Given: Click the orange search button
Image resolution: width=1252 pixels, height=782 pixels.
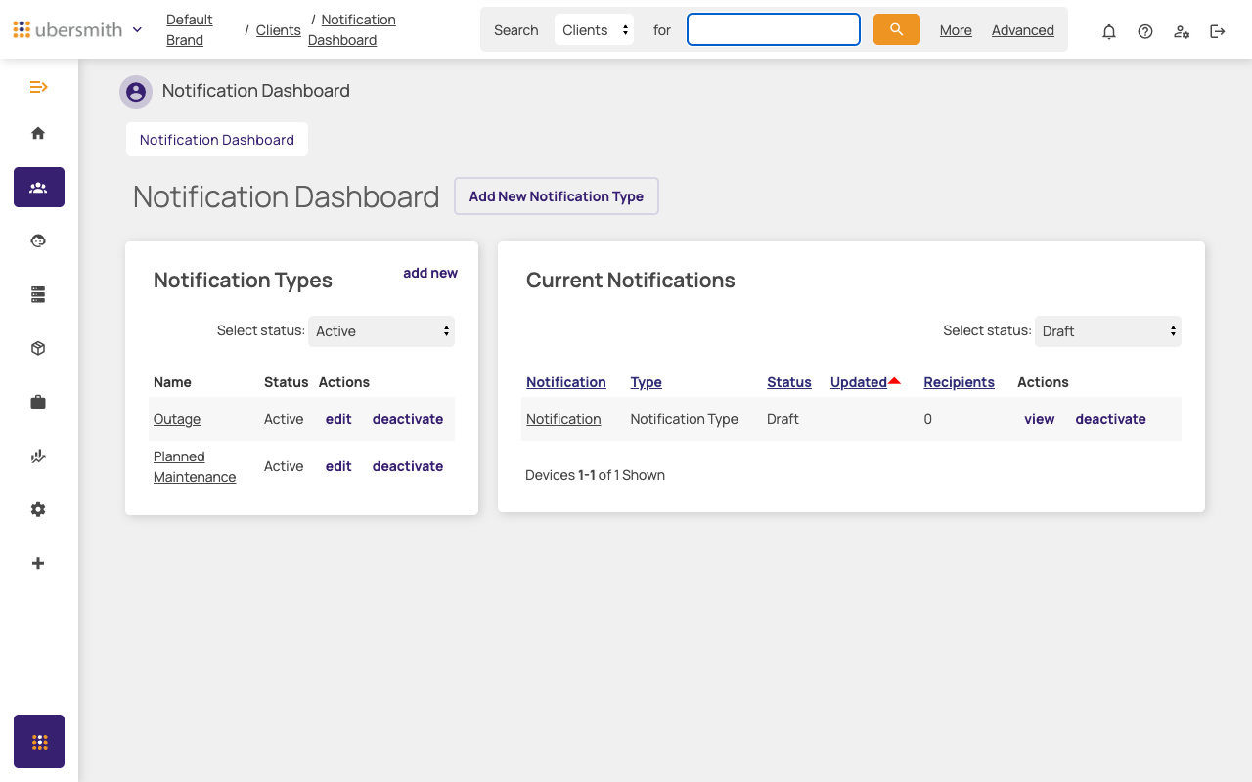Looking at the screenshot, I should point(897,29).
